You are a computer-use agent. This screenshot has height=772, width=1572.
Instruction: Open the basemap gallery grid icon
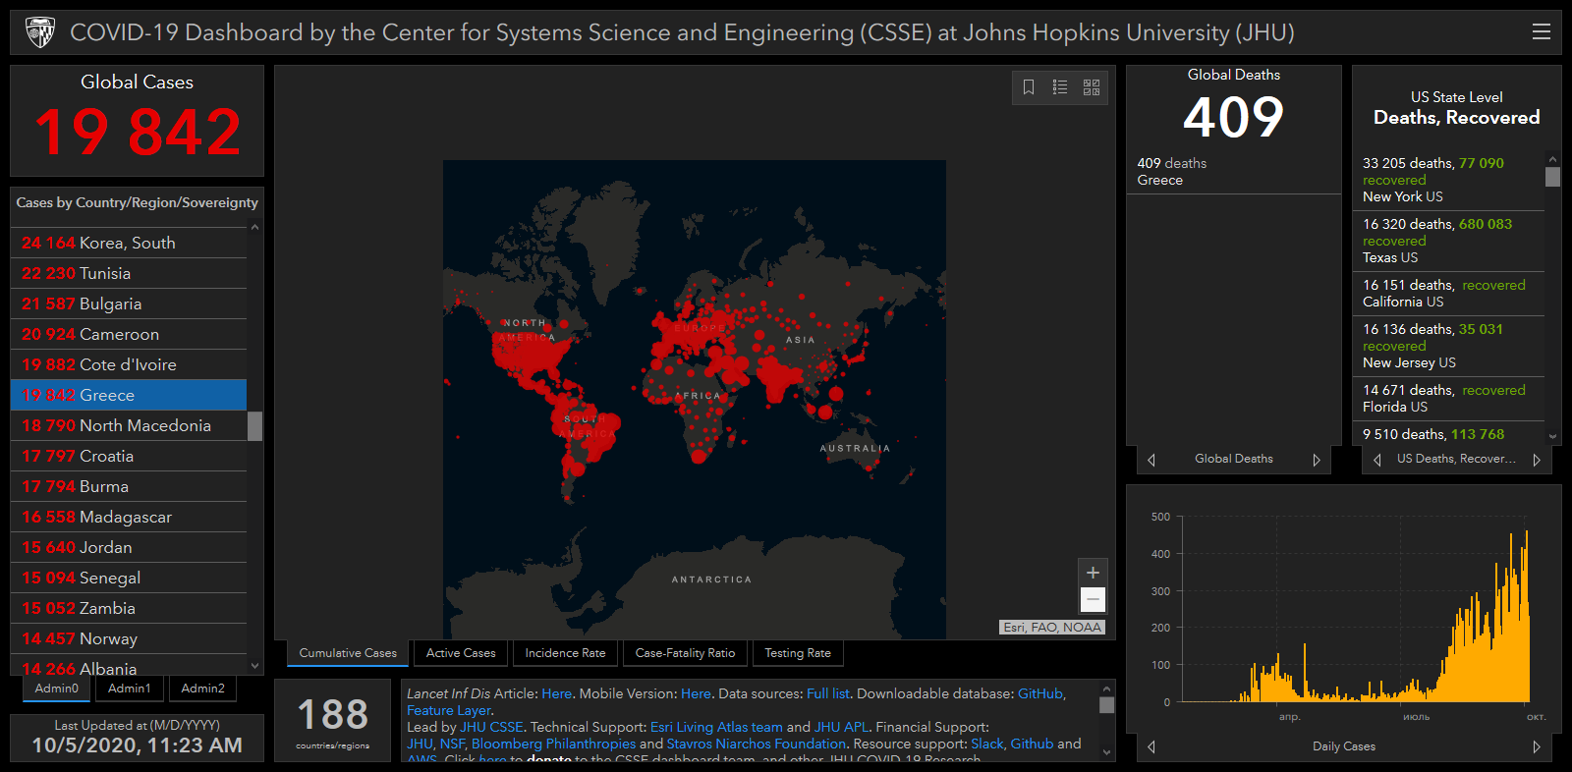1092,87
